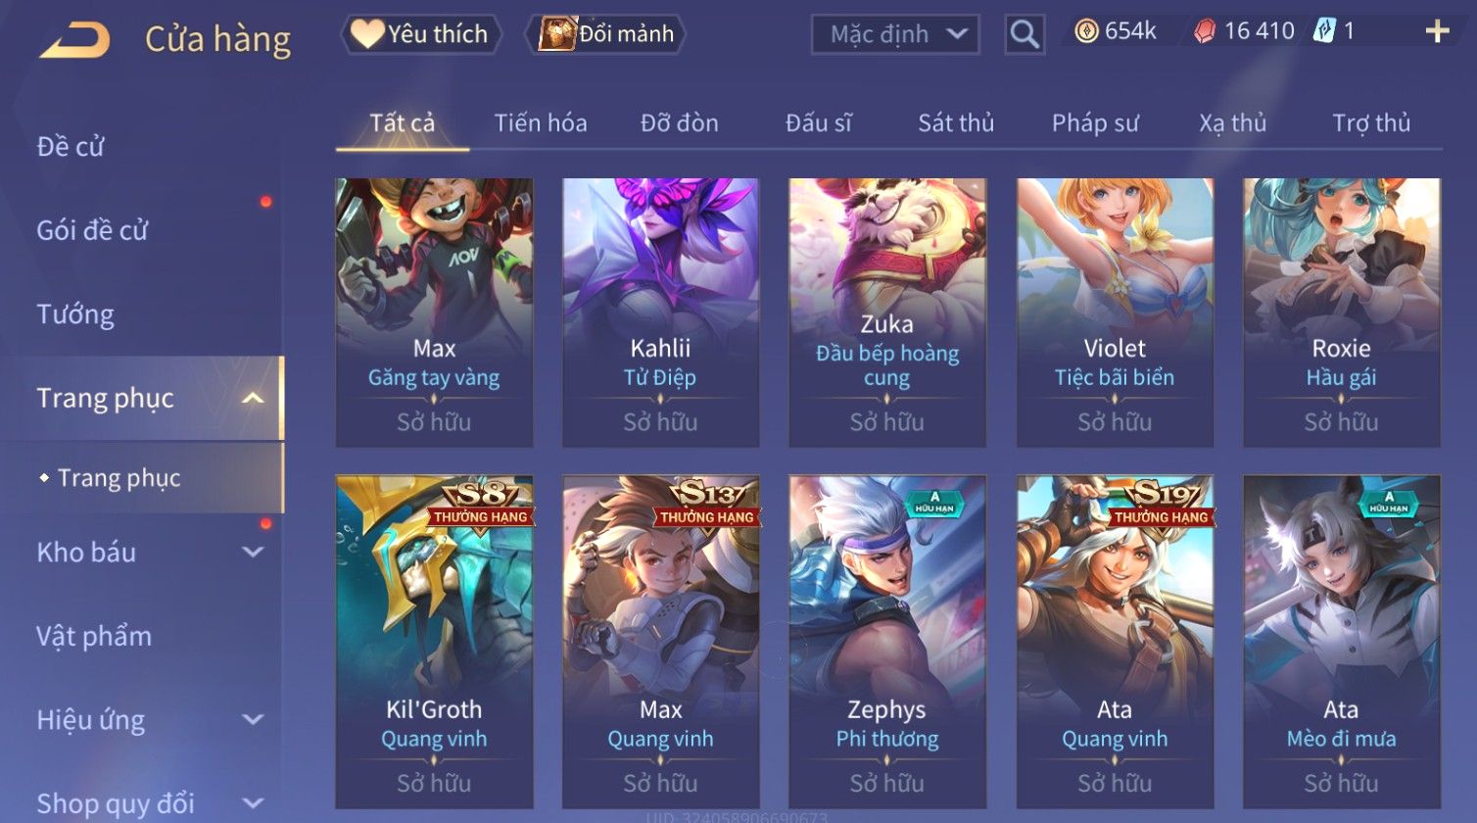1477x823 pixels.
Task: Switch to the Pháp sư tab
Action: click(x=1095, y=122)
